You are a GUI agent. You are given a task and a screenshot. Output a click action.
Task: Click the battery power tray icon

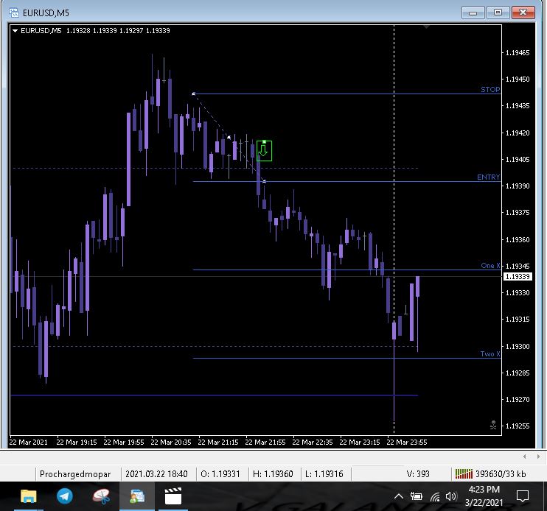point(417,496)
